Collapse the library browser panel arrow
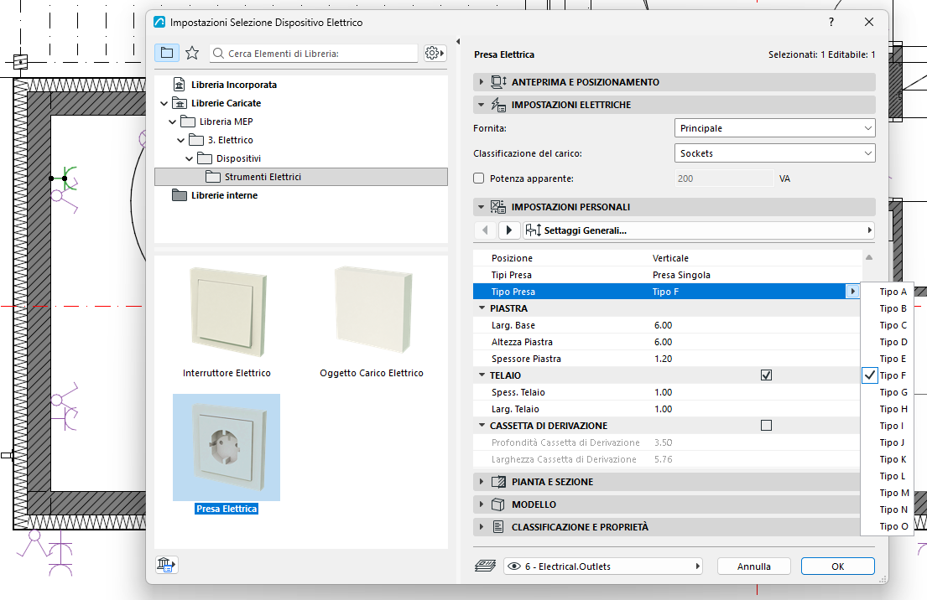927x600 pixels. click(x=458, y=41)
